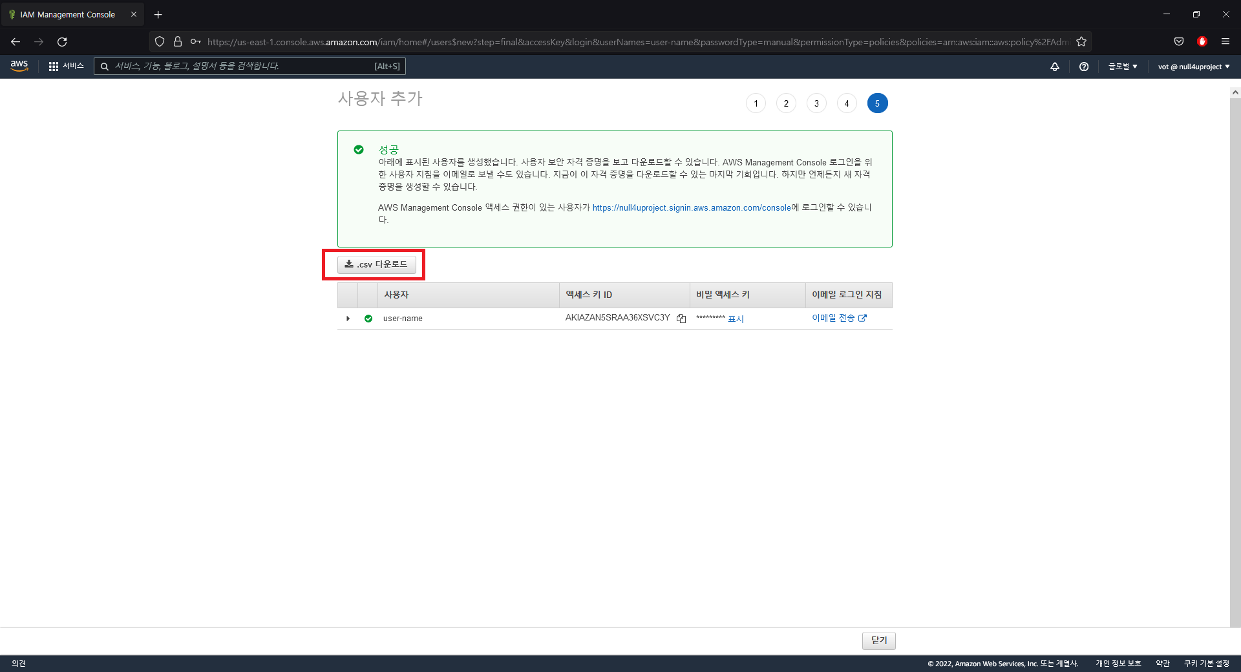Select the highlighted step 5 indicator

pyautogui.click(x=877, y=103)
